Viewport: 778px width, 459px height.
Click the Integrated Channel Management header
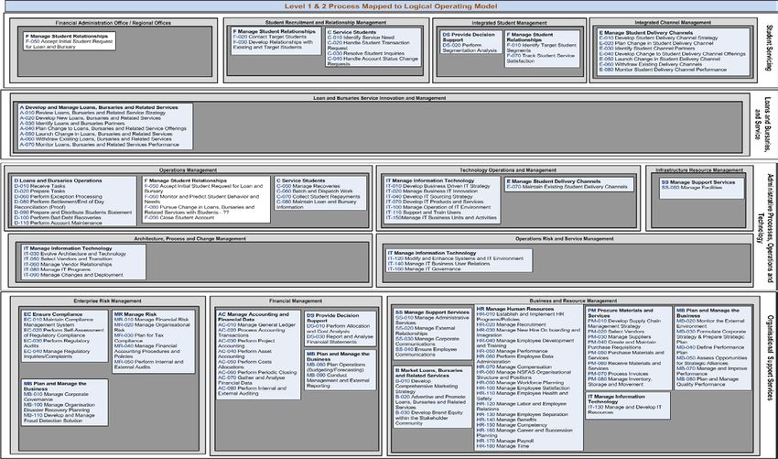(673, 22)
